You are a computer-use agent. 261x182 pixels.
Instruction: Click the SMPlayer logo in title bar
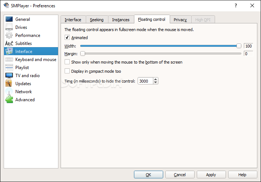point(6,5)
